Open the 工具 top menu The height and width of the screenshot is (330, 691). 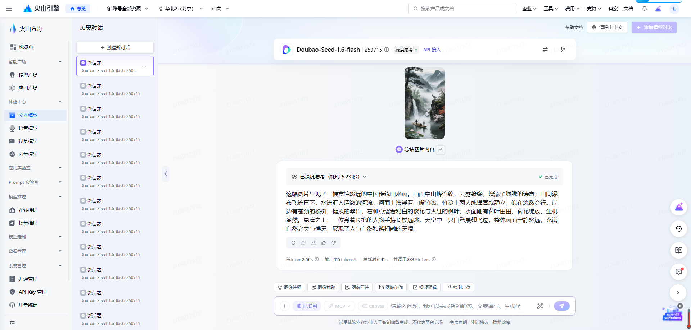click(551, 9)
